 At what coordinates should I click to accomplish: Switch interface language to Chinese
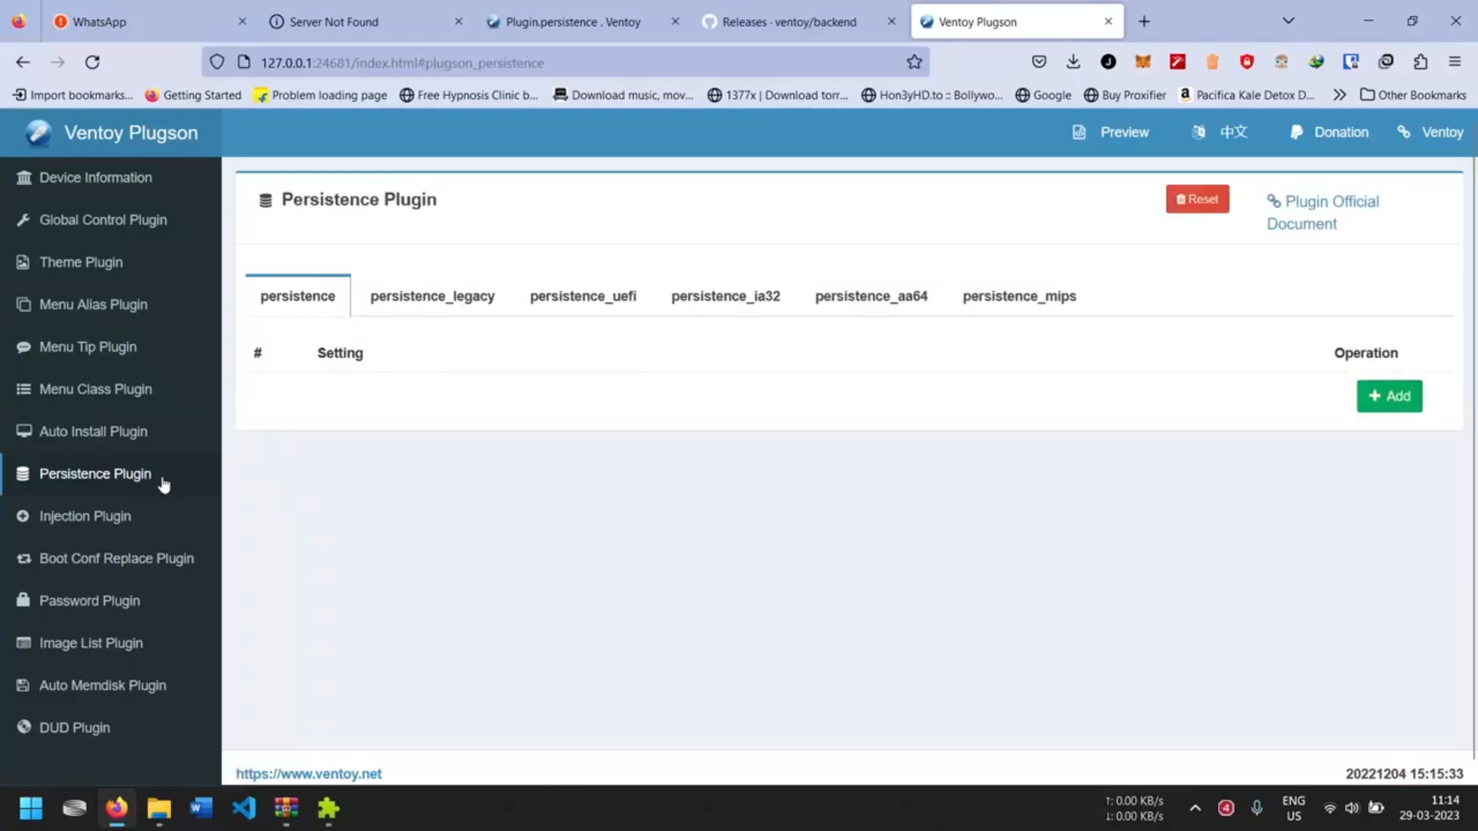coord(1232,132)
